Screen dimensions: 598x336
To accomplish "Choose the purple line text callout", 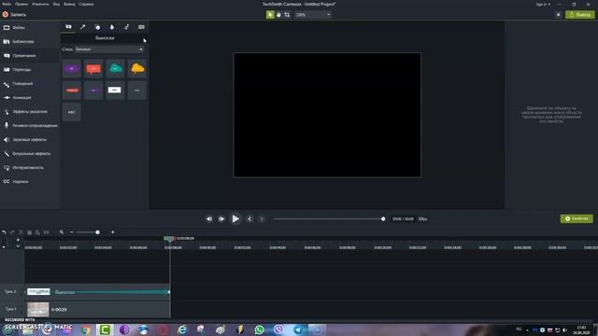I will [93, 91].
